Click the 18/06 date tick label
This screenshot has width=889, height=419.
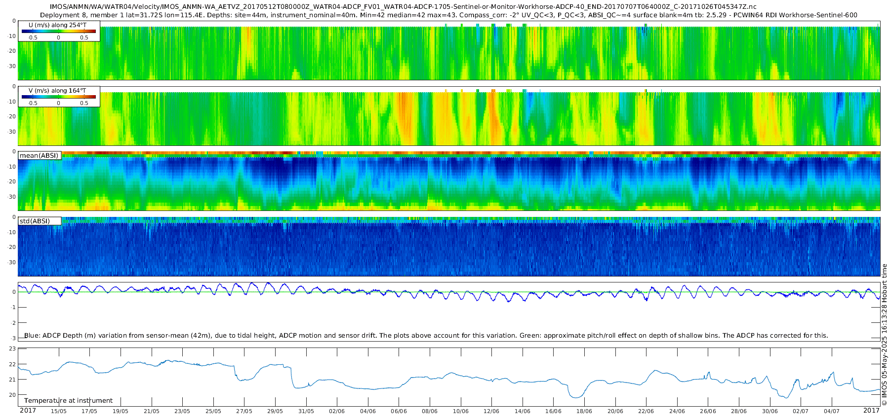click(x=584, y=411)
